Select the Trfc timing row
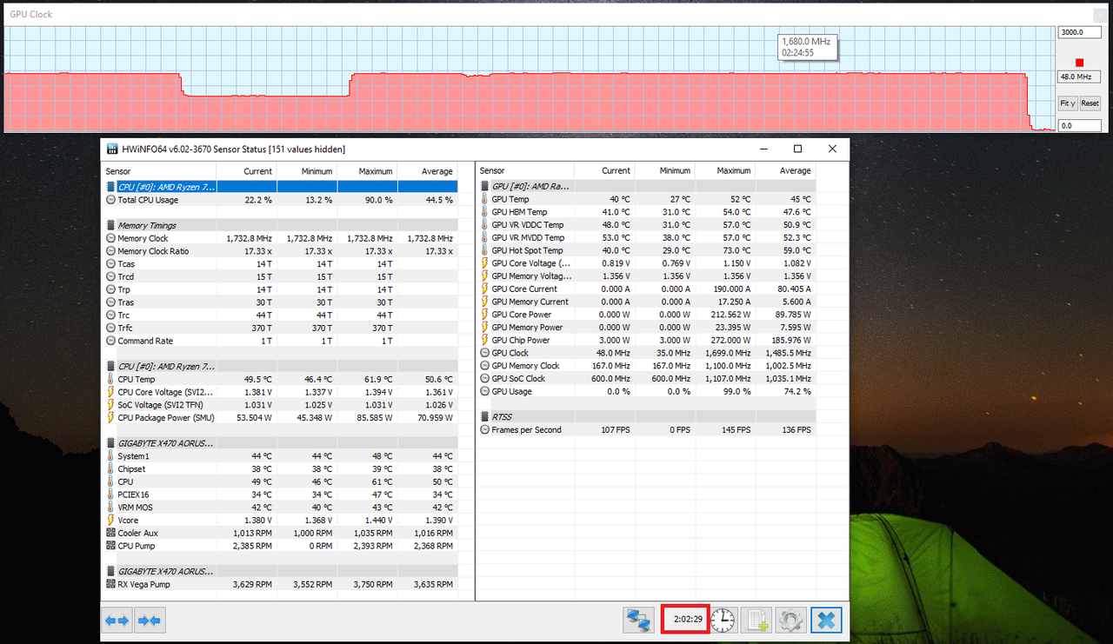The height and width of the screenshot is (644, 1113). pos(280,328)
